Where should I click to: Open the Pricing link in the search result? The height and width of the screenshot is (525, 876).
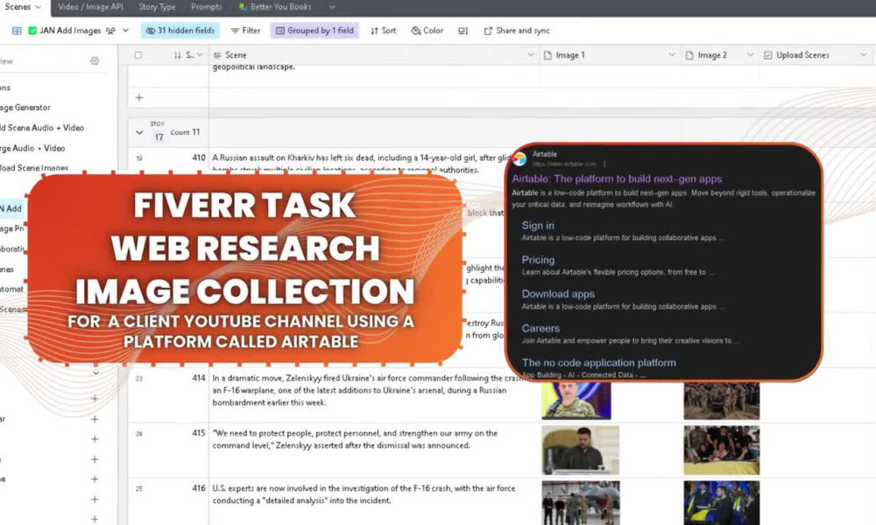click(538, 260)
